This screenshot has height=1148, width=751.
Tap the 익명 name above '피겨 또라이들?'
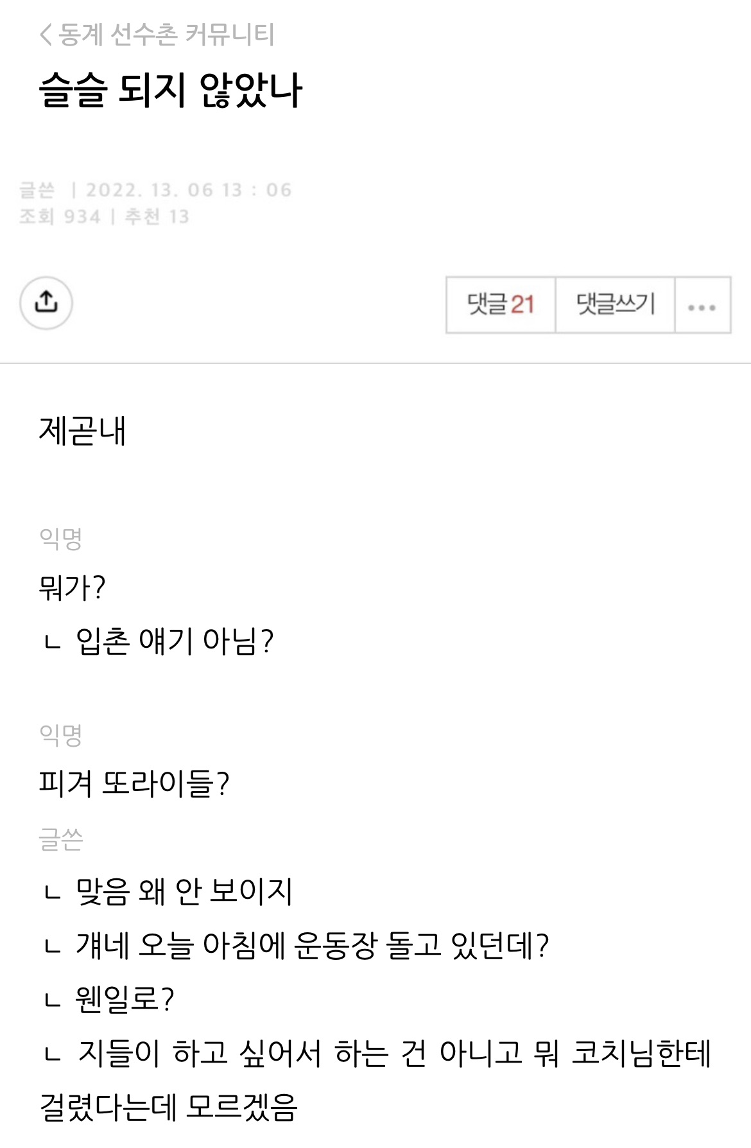click(61, 735)
